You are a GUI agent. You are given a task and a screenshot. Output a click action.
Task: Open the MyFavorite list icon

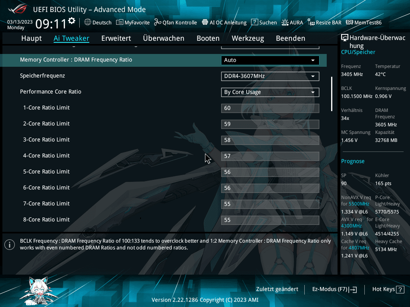pyautogui.click(x=119, y=22)
